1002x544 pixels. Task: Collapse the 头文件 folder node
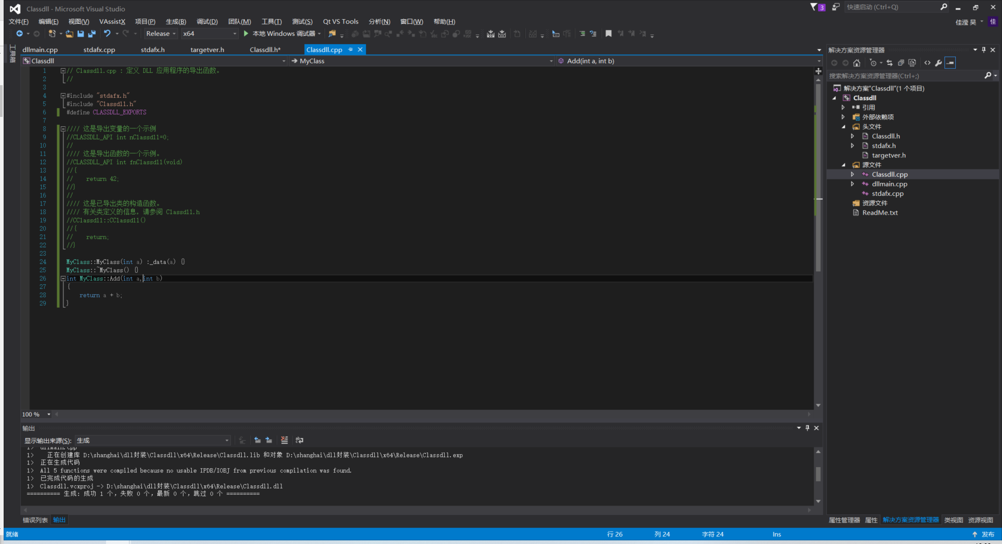[x=843, y=127]
